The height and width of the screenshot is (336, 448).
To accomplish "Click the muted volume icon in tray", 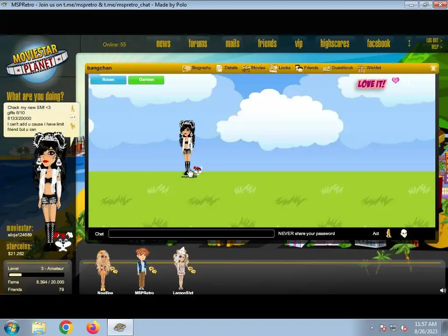I will pos(404,328).
